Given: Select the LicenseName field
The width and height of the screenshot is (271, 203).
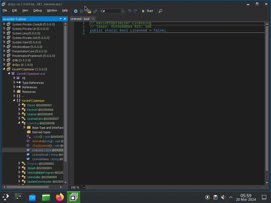Looking at the screenshot, I should [48, 159].
